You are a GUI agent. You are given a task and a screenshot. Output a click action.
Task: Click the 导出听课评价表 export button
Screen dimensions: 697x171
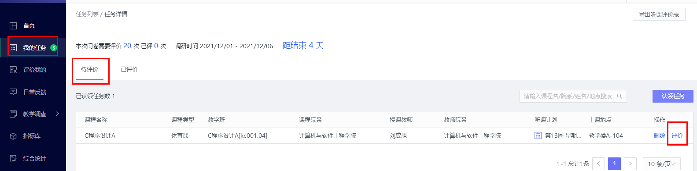coord(659,14)
